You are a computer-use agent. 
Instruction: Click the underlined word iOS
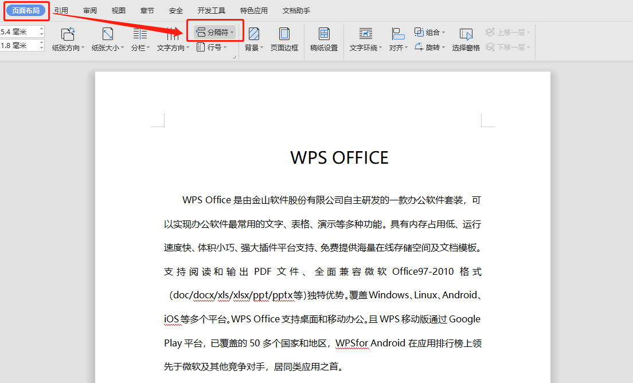pos(171,319)
